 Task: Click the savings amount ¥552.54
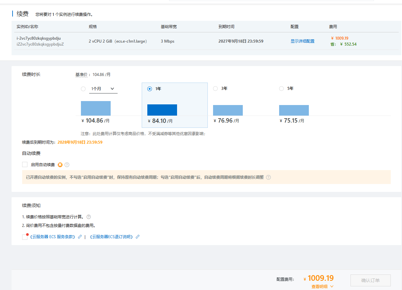(x=348, y=44)
